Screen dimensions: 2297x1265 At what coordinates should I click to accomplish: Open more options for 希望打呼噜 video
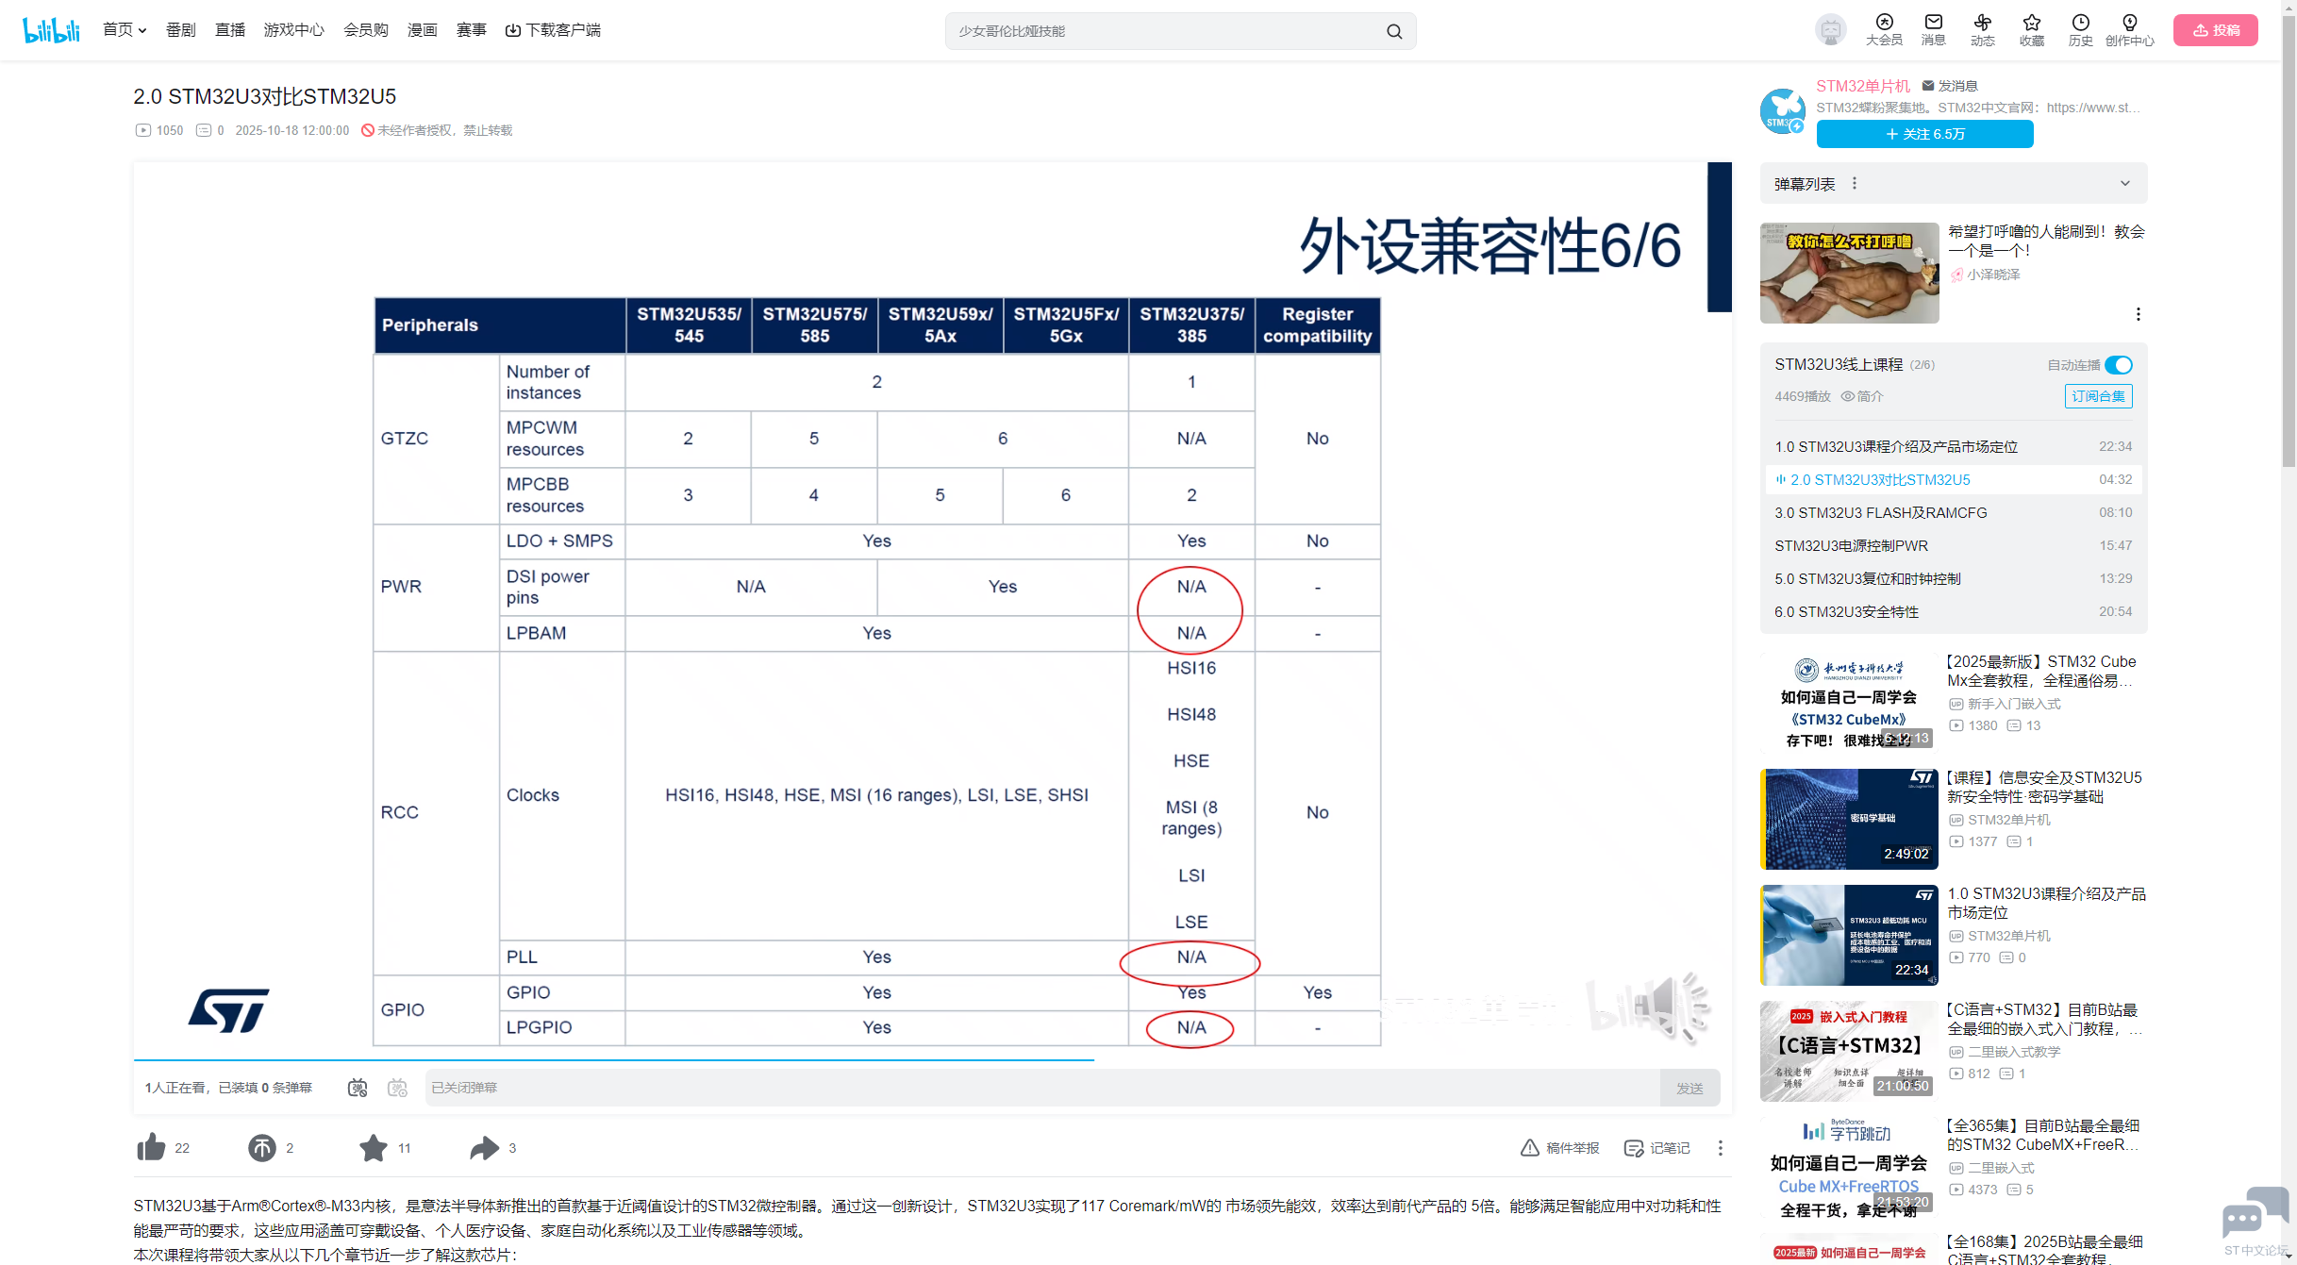(2138, 314)
